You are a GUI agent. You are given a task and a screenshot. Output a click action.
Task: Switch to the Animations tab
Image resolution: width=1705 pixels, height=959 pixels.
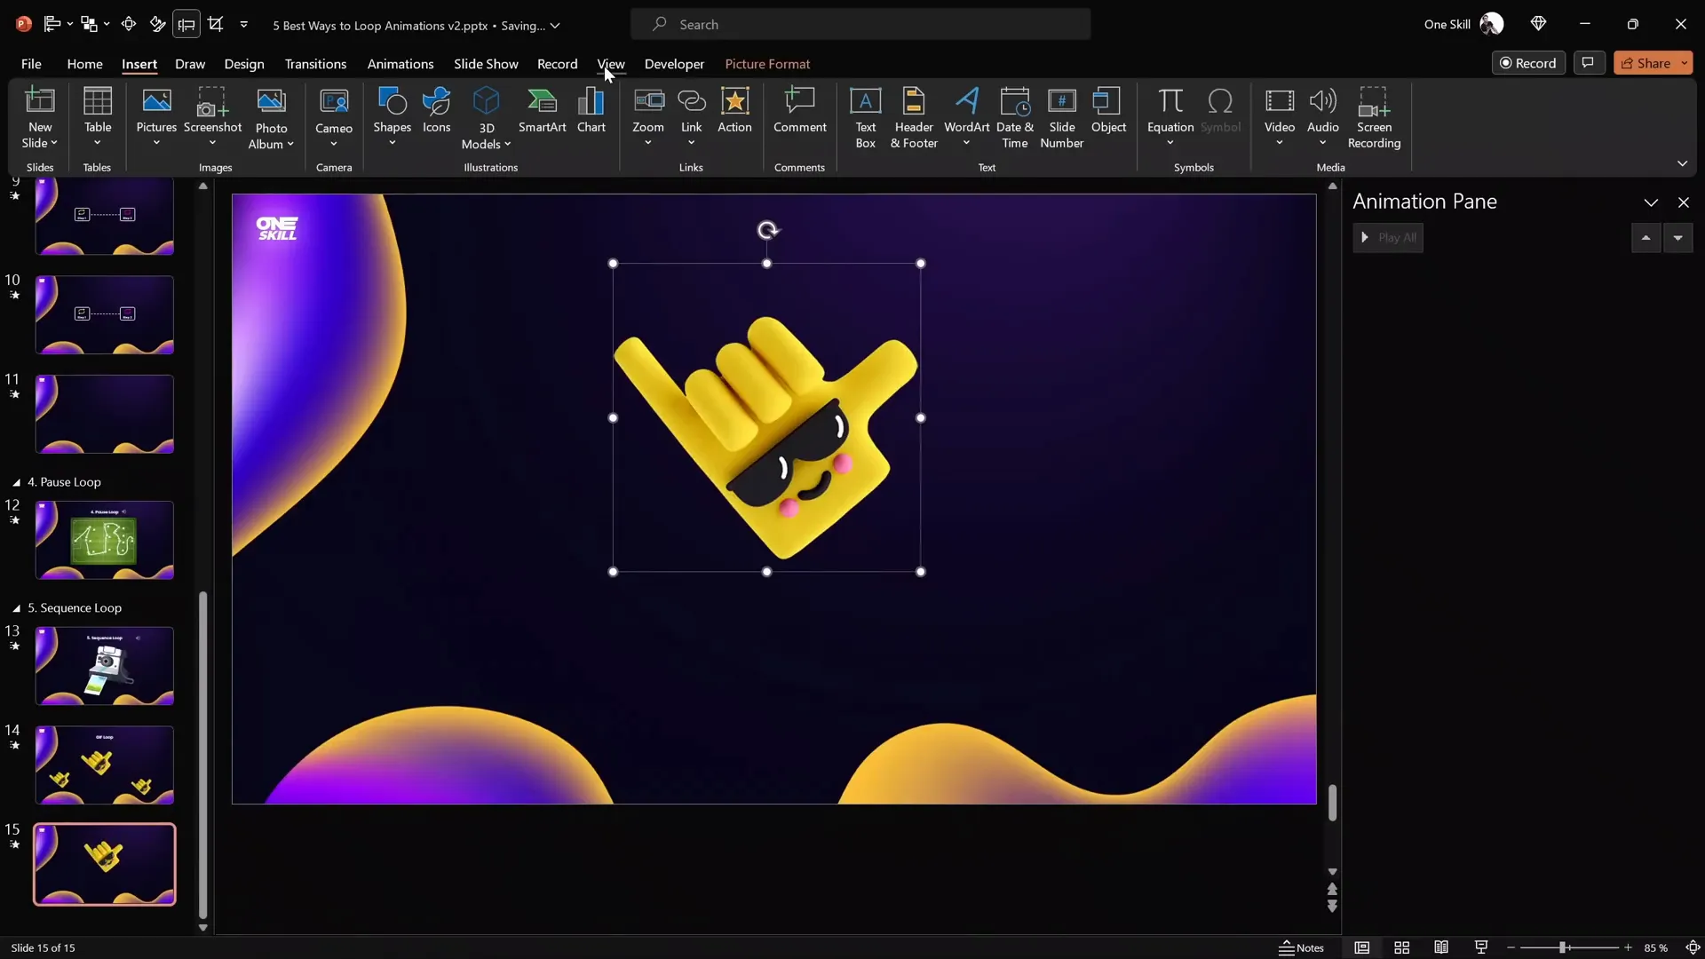click(x=400, y=64)
